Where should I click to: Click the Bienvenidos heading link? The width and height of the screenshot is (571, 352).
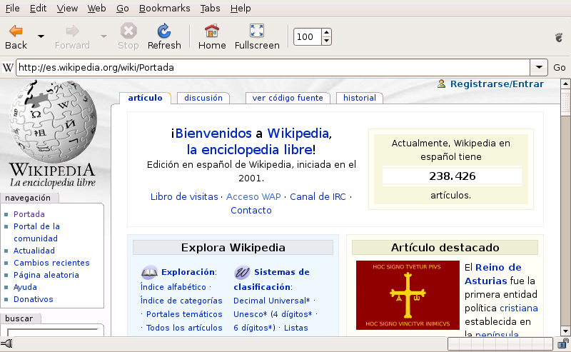pyautogui.click(x=213, y=134)
